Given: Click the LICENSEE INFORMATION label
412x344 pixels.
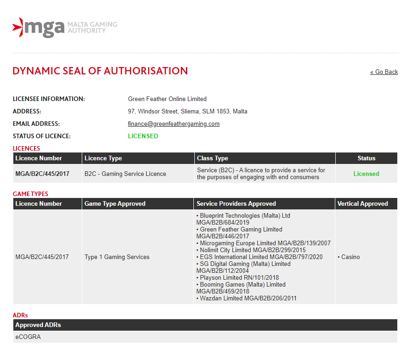Looking at the screenshot, I should (49, 99).
